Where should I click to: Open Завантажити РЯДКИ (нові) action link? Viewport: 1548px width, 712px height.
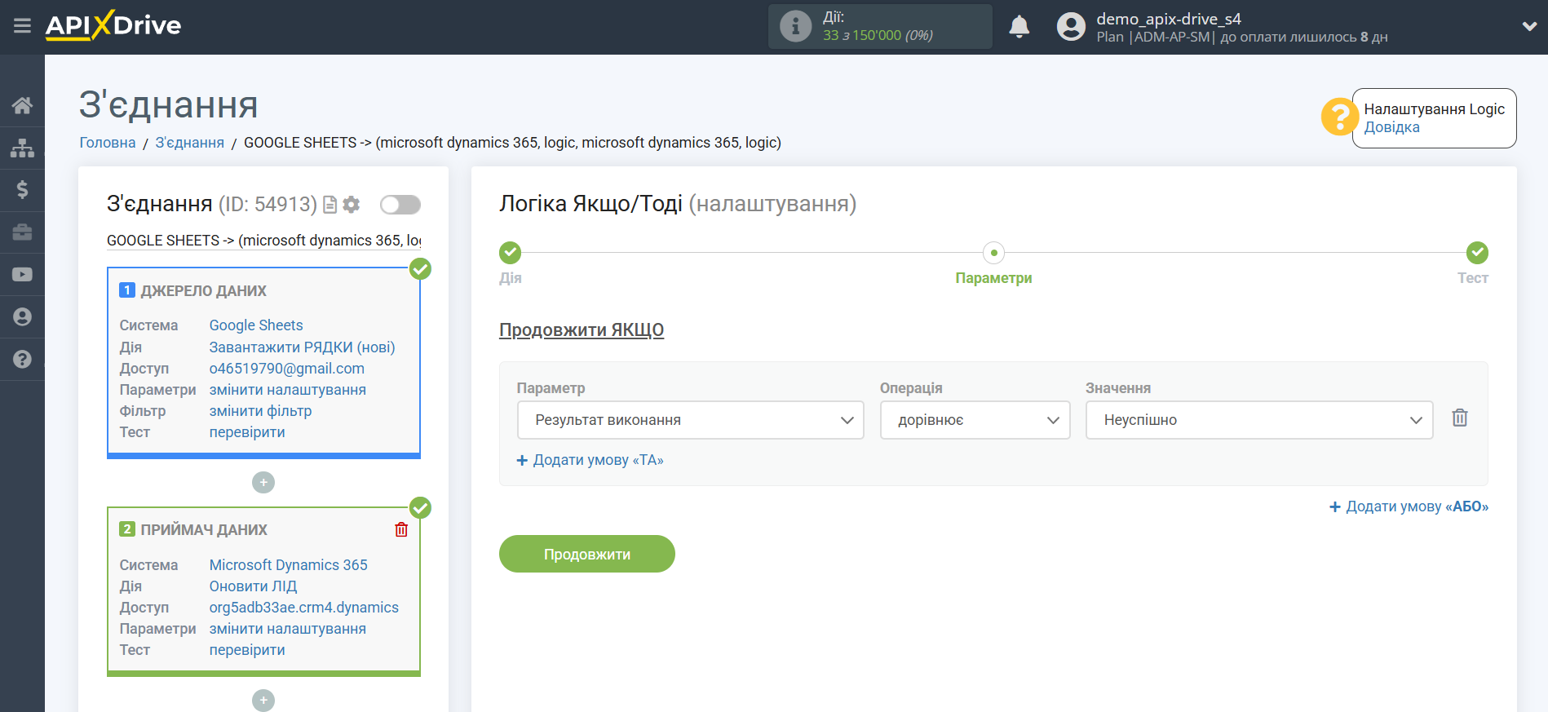(302, 347)
